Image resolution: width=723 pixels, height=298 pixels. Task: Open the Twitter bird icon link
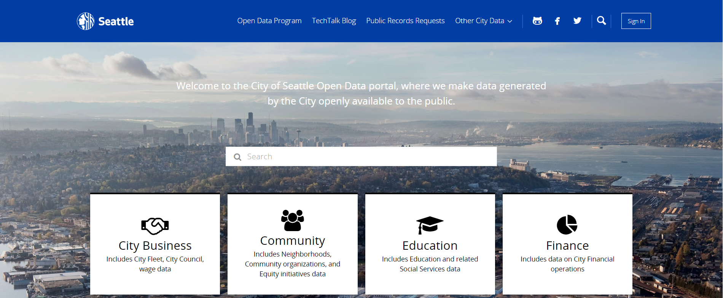577,21
